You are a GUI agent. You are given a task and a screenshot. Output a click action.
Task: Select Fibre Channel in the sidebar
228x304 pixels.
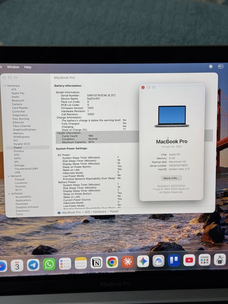click(x=22, y=126)
